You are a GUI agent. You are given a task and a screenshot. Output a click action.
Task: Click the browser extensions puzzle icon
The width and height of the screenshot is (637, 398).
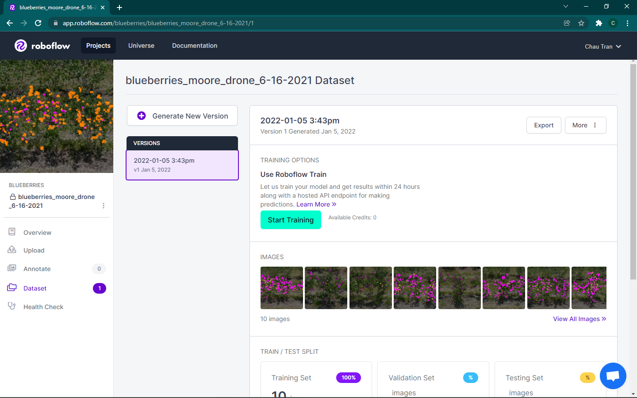pyautogui.click(x=599, y=23)
